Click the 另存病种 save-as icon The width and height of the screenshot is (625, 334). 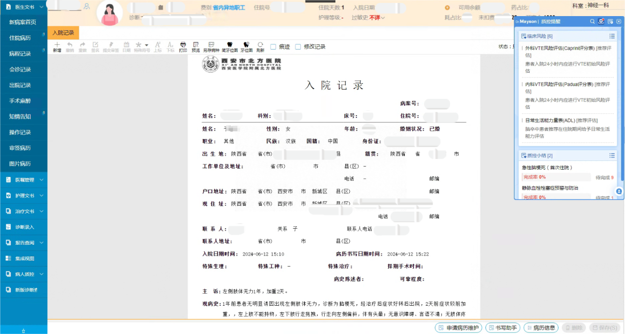click(x=211, y=46)
